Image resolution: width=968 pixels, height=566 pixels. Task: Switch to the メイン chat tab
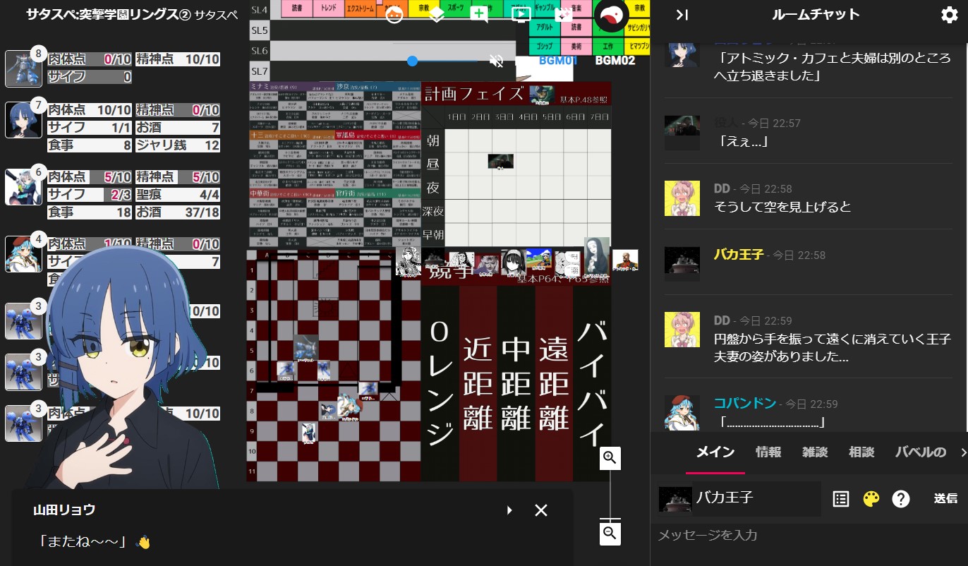[715, 452]
